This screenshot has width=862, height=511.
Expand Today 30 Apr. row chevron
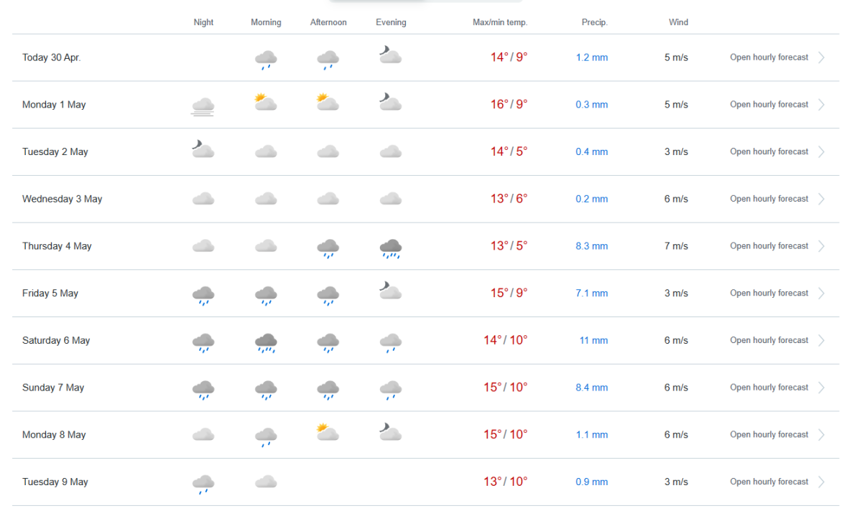(821, 57)
